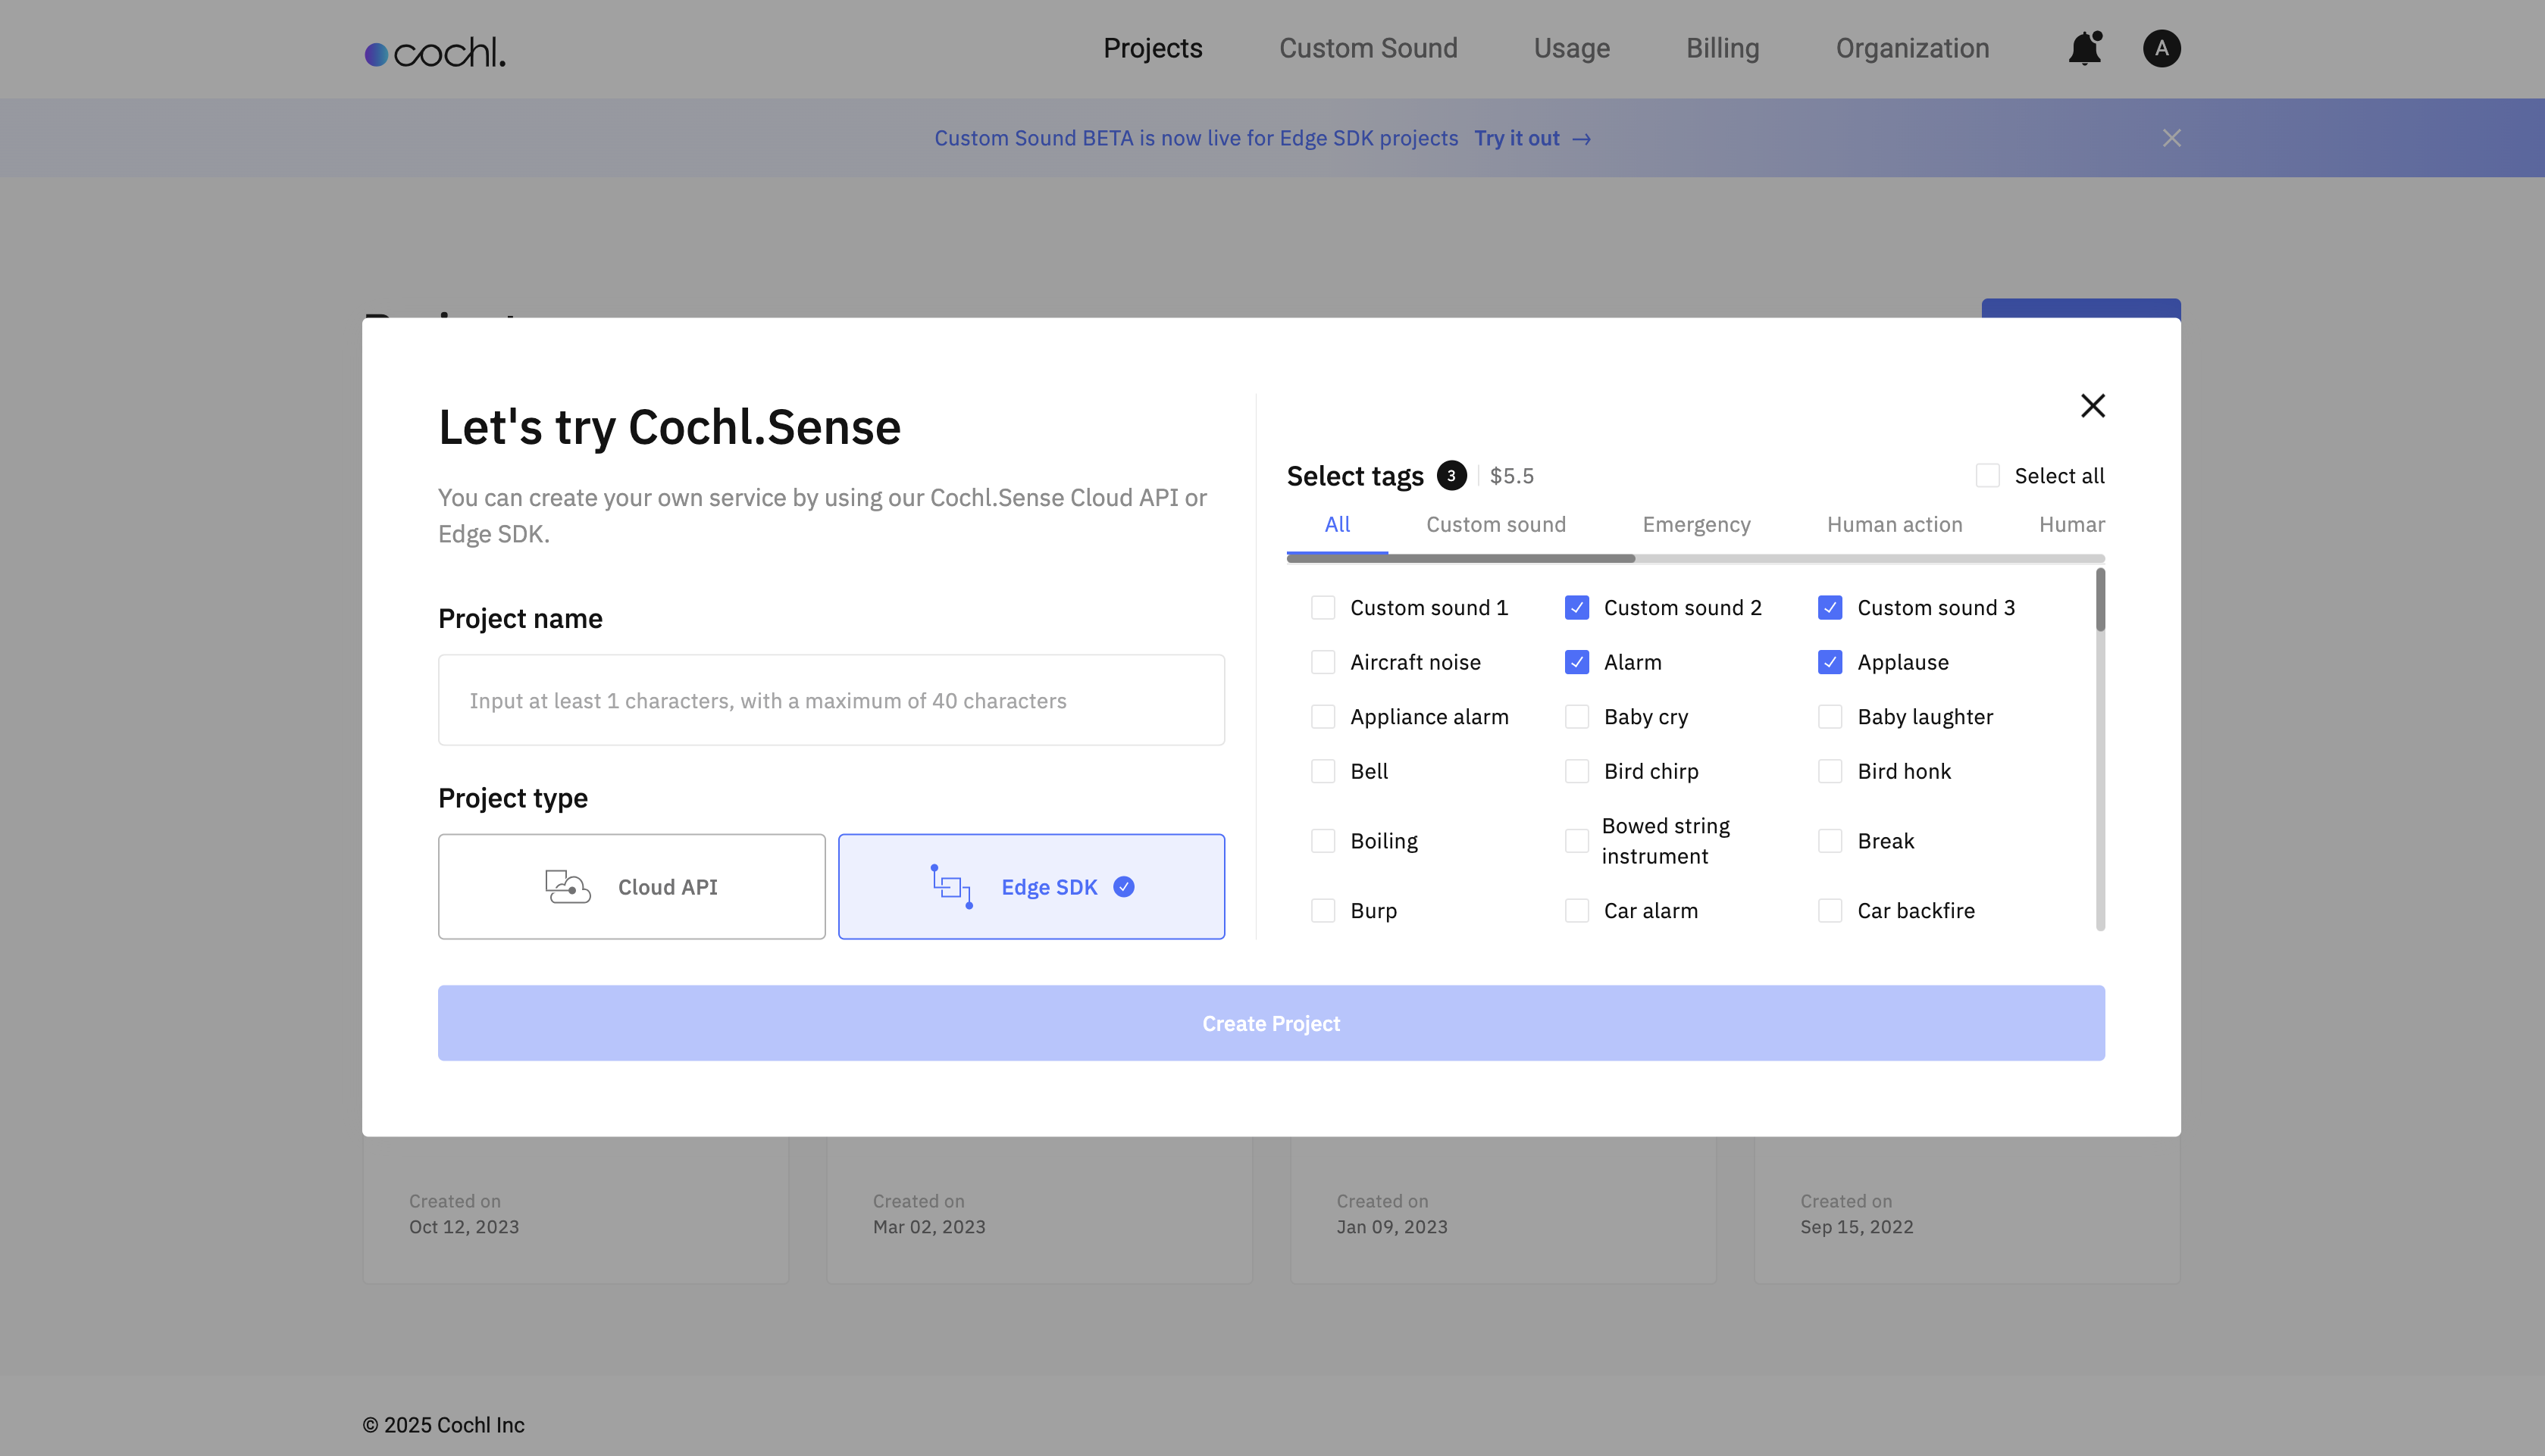Open the Organization page
Screen dimensions: 2545x1456
1911,48
